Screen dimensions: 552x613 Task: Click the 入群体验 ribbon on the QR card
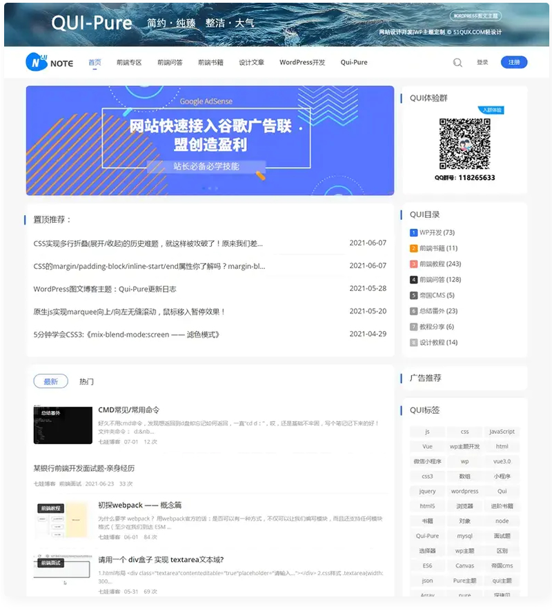pyautogui.click(x=491, y=109)
